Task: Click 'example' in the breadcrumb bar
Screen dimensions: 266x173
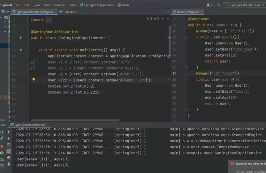Action: [59, 5]
